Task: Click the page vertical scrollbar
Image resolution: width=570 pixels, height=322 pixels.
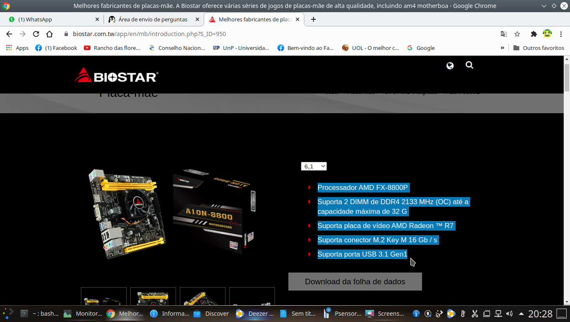Action: (567, 78)
